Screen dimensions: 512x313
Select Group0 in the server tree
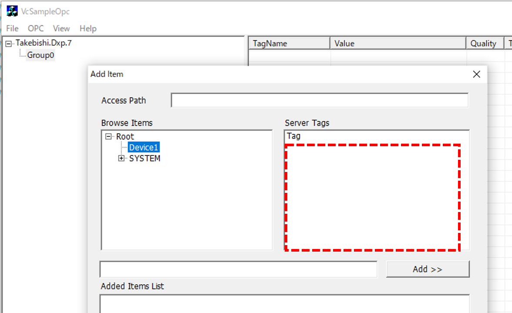point(40,55)
